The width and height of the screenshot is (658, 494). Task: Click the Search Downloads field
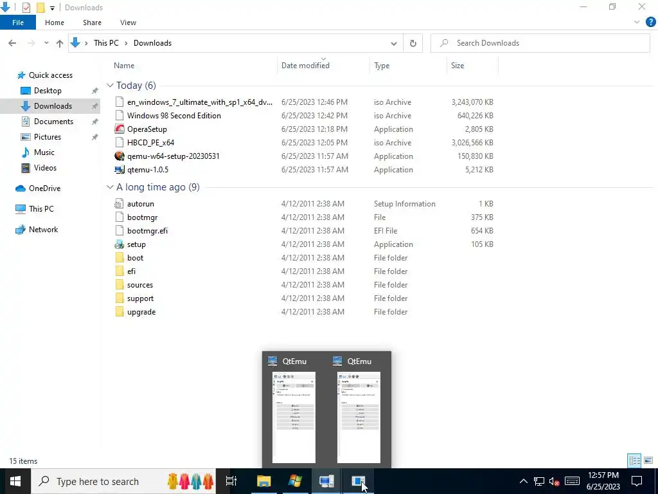[540, 43]
